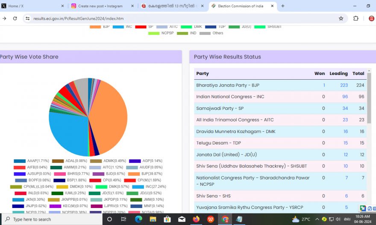Click AITC Leading count 23 link
The image size is (376, 225).
click(345, 120)
